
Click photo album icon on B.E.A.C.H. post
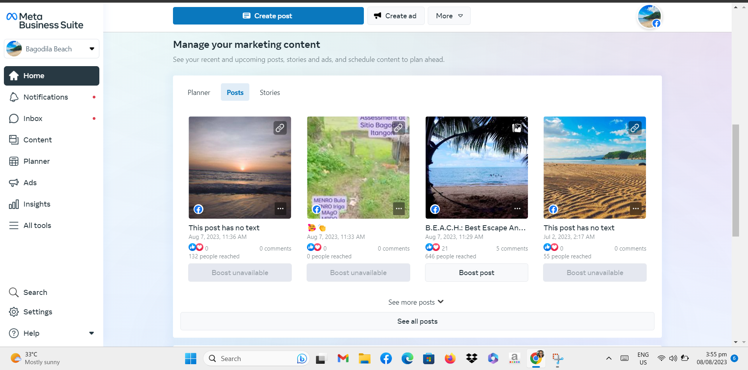point(517,128)
